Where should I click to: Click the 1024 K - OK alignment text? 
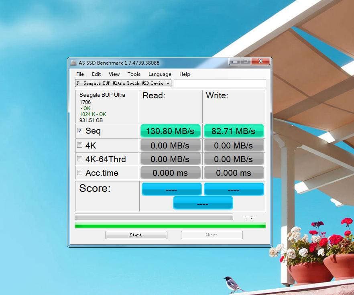tap(93, 114)
